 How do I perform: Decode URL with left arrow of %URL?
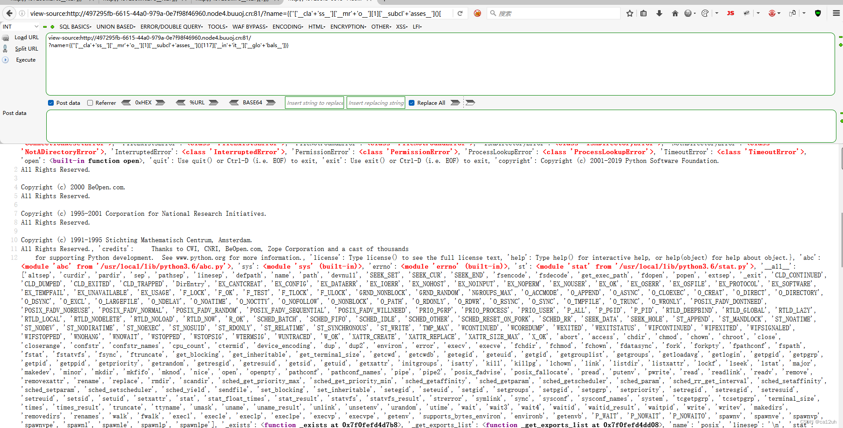click(181, 103)
